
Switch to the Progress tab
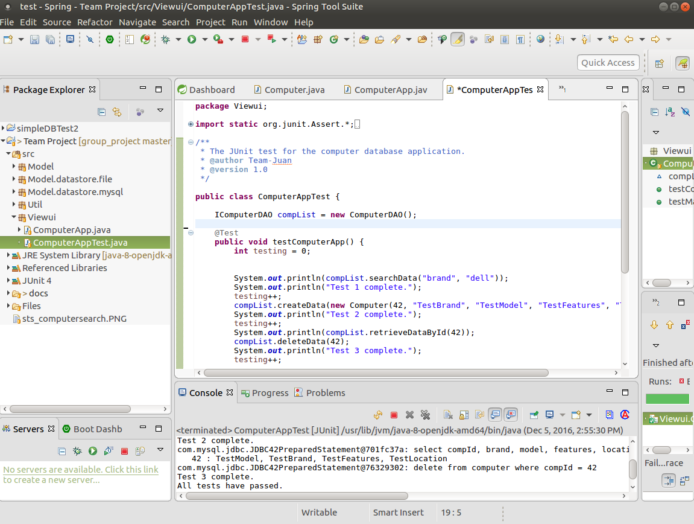tap(265, 393)
